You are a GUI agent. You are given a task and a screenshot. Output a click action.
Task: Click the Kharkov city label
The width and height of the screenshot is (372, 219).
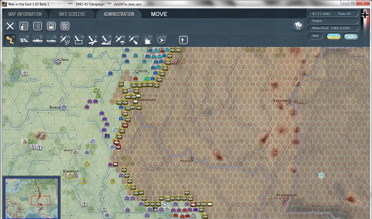coord(71,171)
